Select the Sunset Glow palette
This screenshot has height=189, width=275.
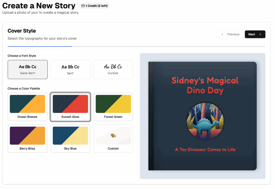(x=70, y=107)
